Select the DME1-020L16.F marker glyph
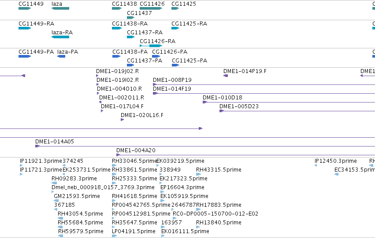375x238 pixels. tap(122, 120)
